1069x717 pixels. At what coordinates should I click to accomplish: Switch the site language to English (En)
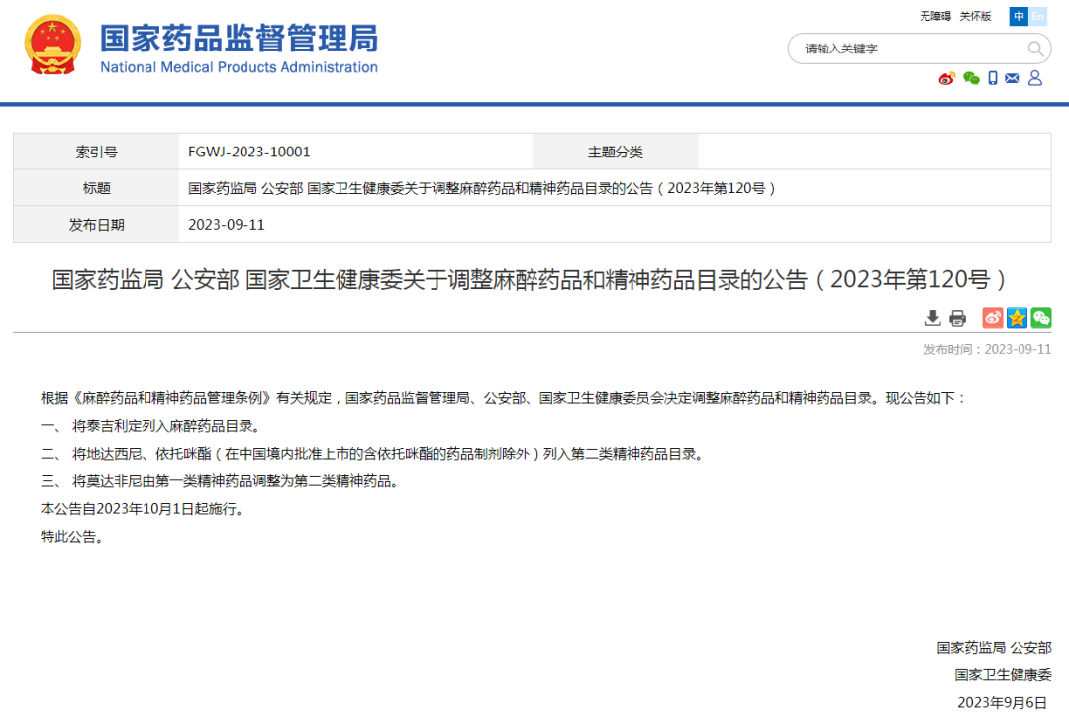pos(1037,16)
